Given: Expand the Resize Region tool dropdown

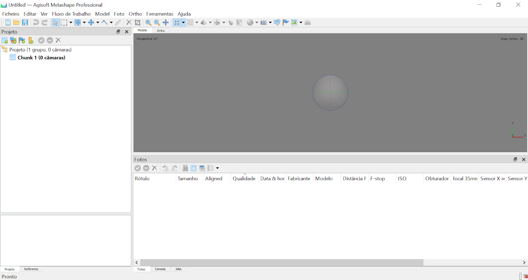Looking at the screenshot, I should 84,22.
